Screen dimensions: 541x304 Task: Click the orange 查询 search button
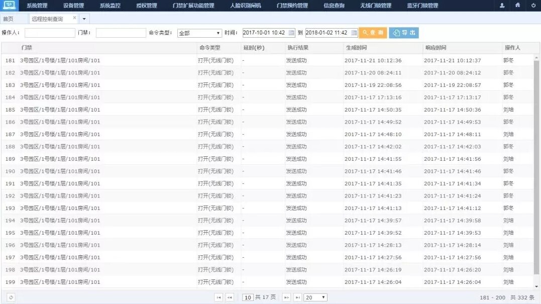click(373, 33)
